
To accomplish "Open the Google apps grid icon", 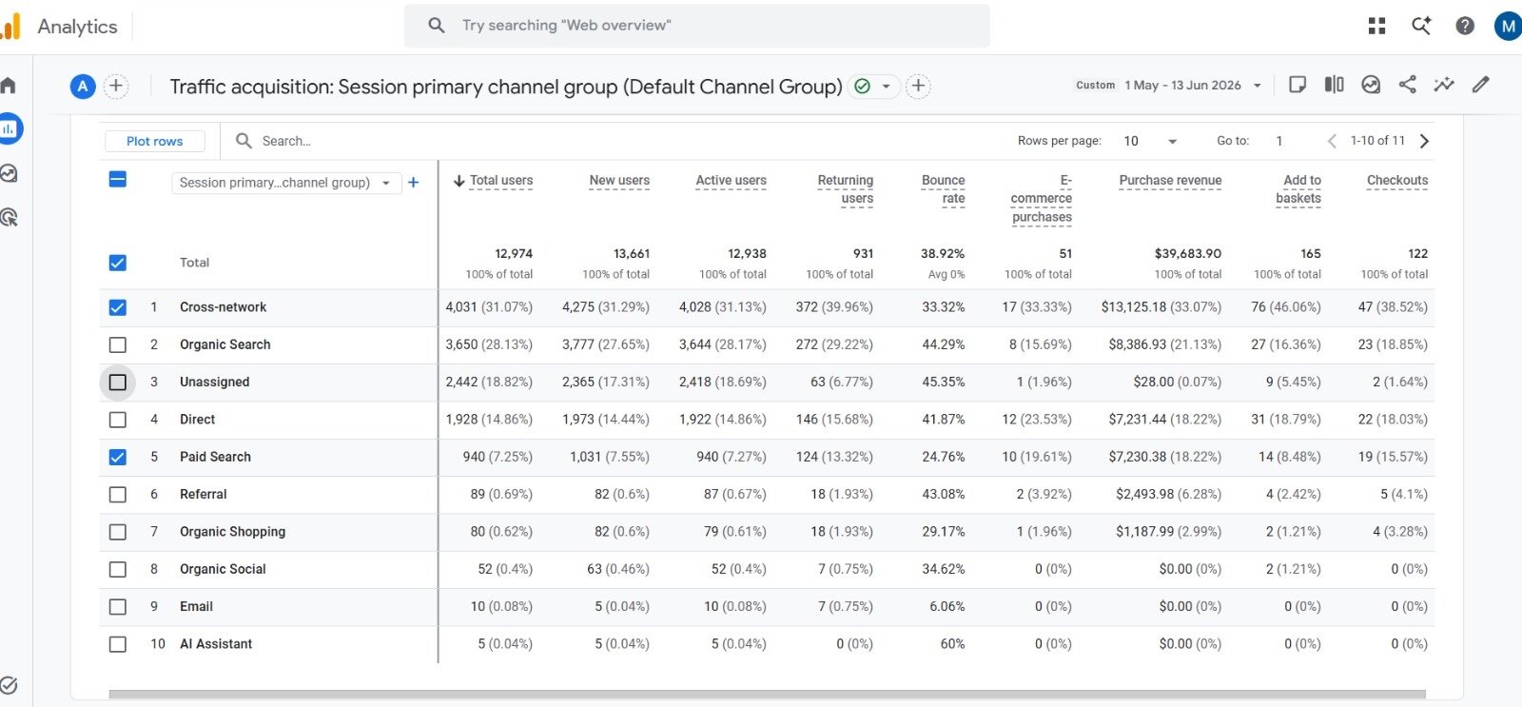I will click(1376, 26).
